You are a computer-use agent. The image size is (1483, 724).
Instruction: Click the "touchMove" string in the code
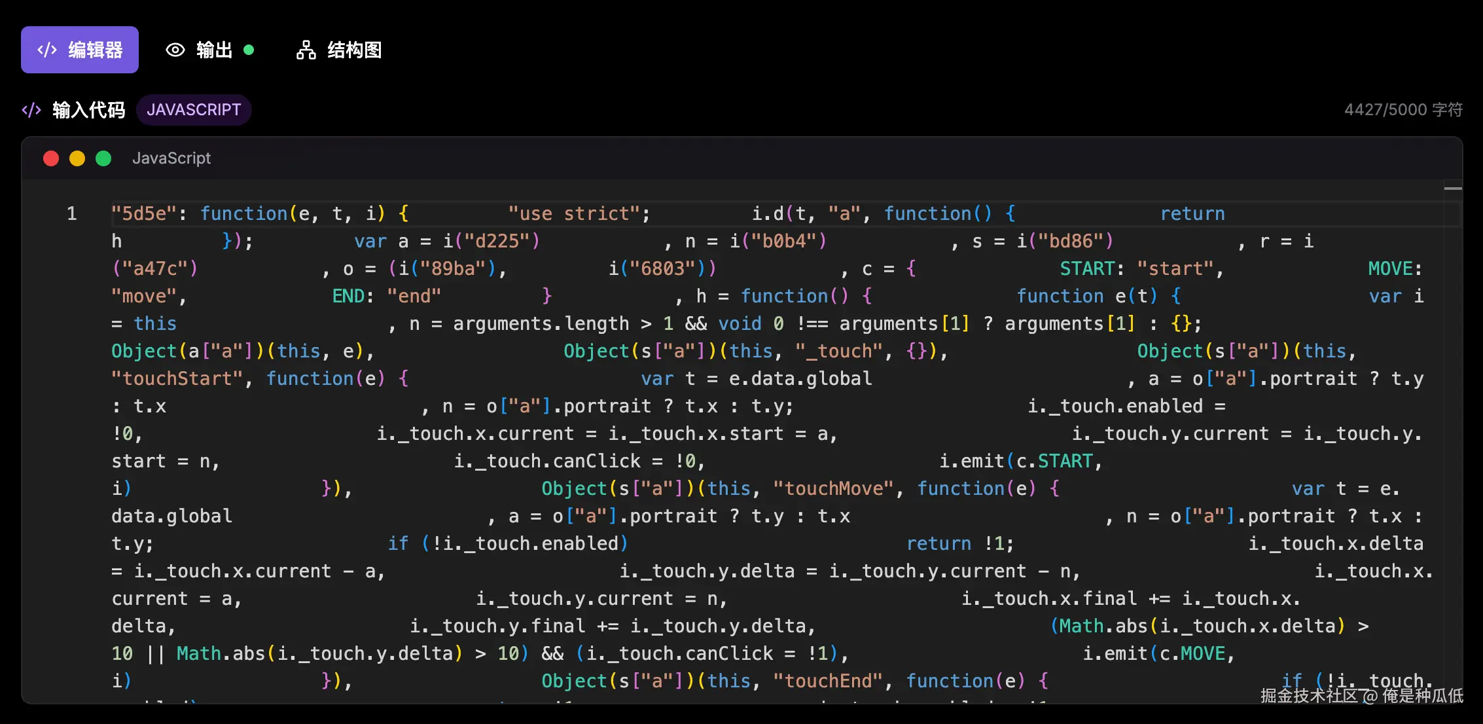pyautogui.click(x=832, y=489)
